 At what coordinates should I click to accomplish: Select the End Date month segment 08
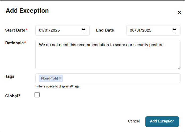(132, 30)
